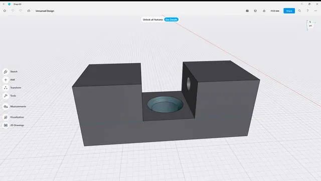This screenshot has height=181, width=321.
Task: Toggle the snapping magnet icon
Action: [255, 11]
